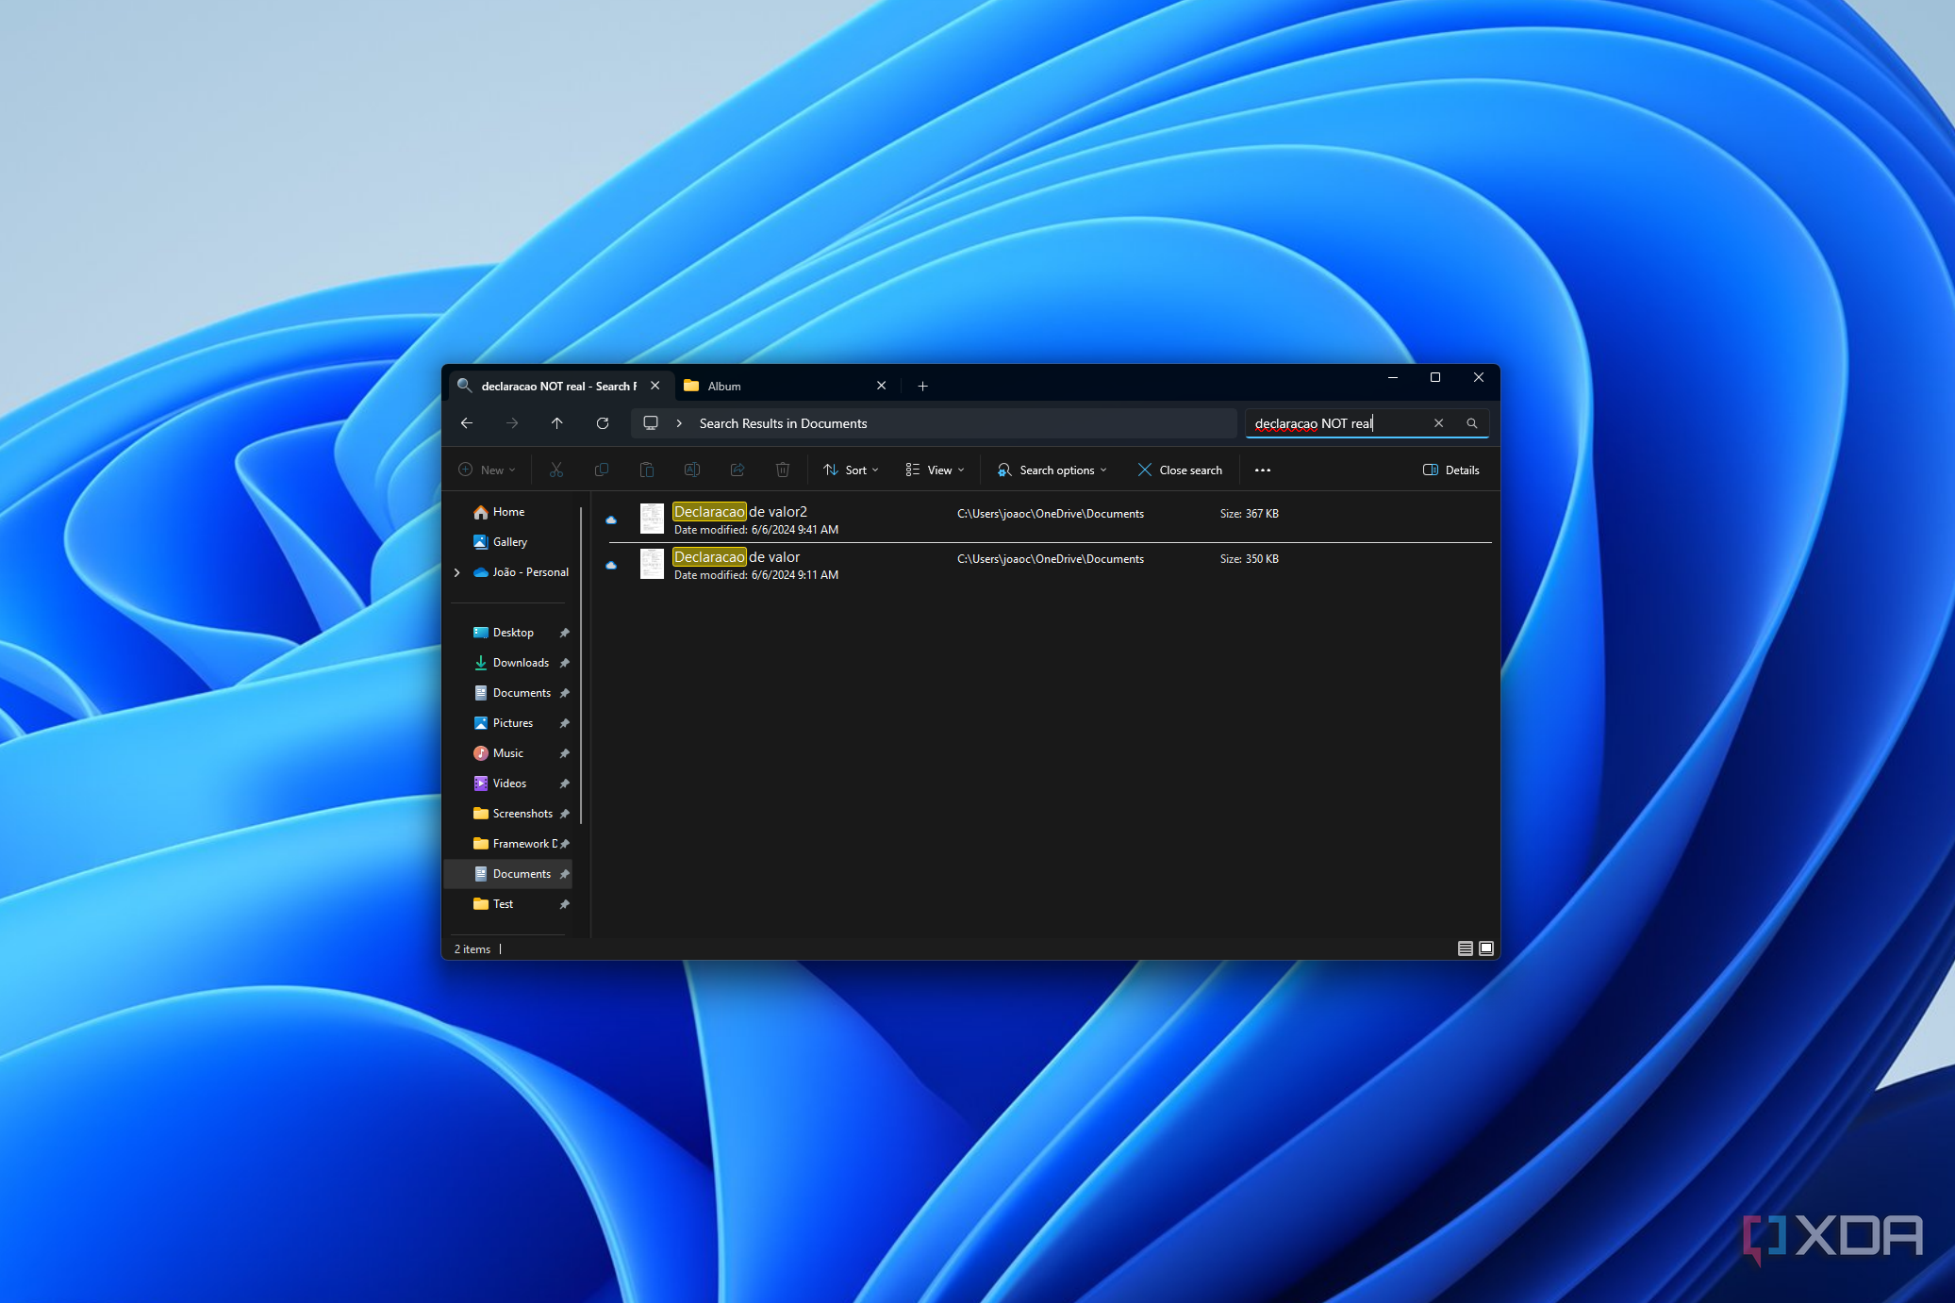Image resolution: width=1955 pixels, height=1303 pixels.
Task: Unpin Test folder from Quick access
Action: pos(565,904)
